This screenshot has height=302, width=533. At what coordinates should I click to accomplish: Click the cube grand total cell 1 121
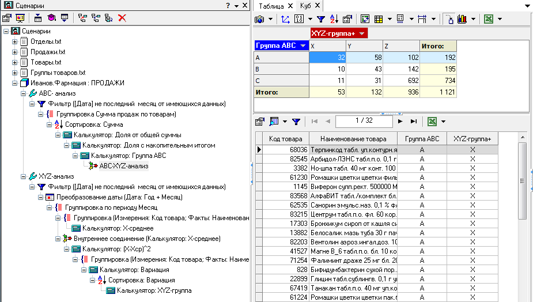(x=439, y=92)
